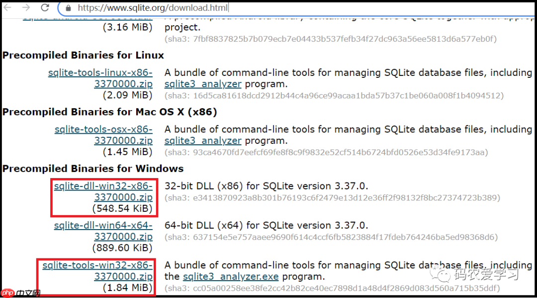Click the 64-bit DLL (x64) description text

(x=266, y=225)
